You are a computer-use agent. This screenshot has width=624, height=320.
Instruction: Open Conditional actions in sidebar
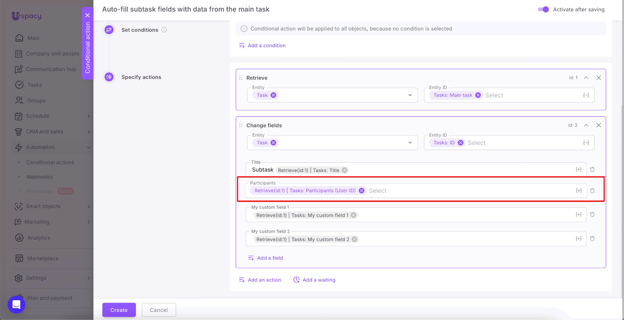pos(50,162)
